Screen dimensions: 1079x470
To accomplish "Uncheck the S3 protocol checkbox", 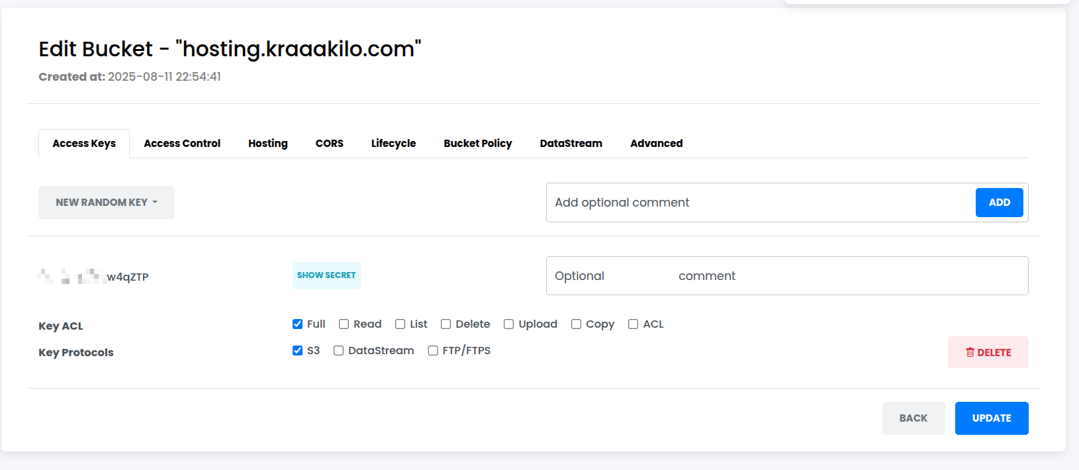I will pyautogui.click(x=298, y=351).
